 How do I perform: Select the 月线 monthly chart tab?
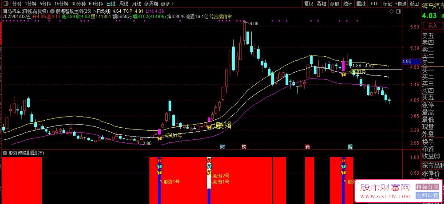tap(136, 4)
